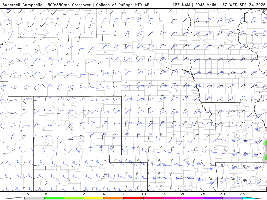Select the 'College of DuPage NEXLAB' label
267x200 pixels.
[122, 5]
